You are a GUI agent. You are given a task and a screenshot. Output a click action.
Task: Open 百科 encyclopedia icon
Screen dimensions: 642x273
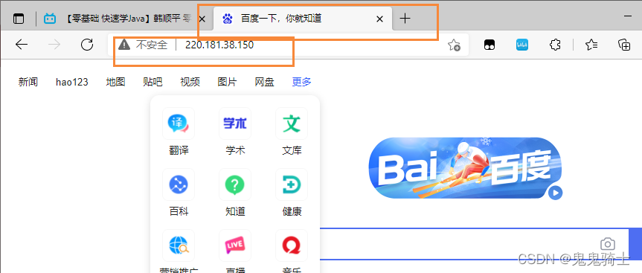coord(179,184)
